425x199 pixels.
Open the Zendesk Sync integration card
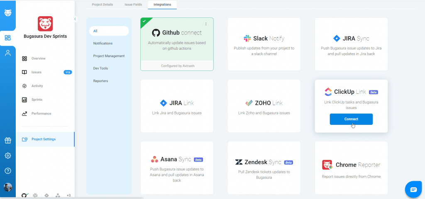coord(264,168)
